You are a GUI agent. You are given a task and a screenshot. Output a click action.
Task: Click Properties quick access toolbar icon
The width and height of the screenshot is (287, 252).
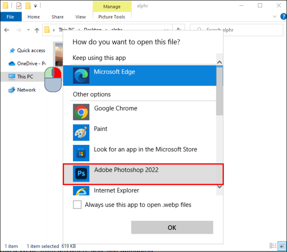pyautogui.click(x=19, y=6)
